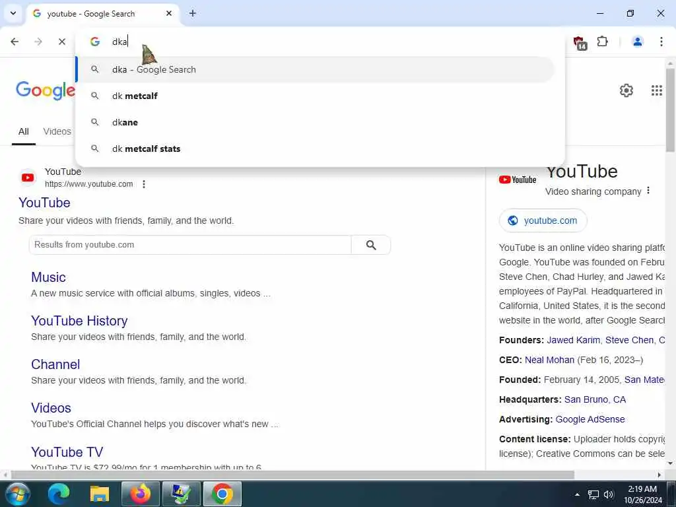This screenshot has width=676, height=507.
Task: Click the browser back arrow
Action: click(15, 42)
